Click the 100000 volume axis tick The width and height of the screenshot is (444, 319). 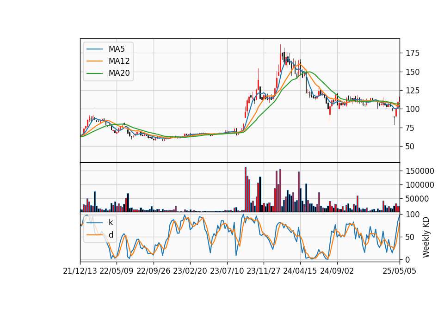pyautogui.click(x=420, y=185)
